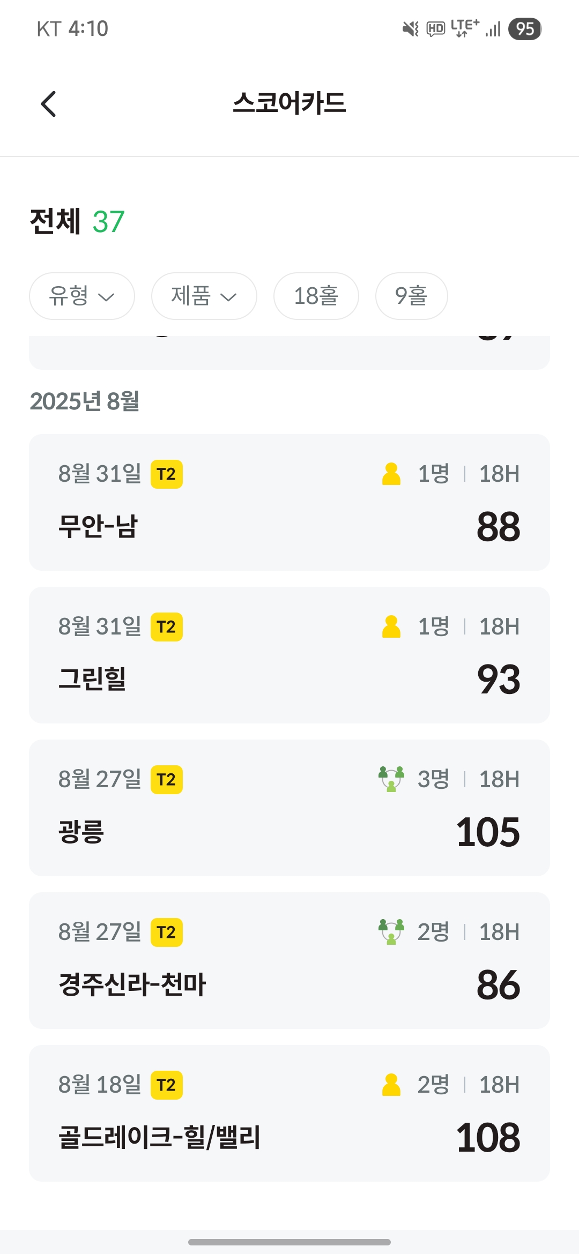Tap the bottom home gesture bar
Viewport: 579px width, 1254px height.
point(289,1242)
